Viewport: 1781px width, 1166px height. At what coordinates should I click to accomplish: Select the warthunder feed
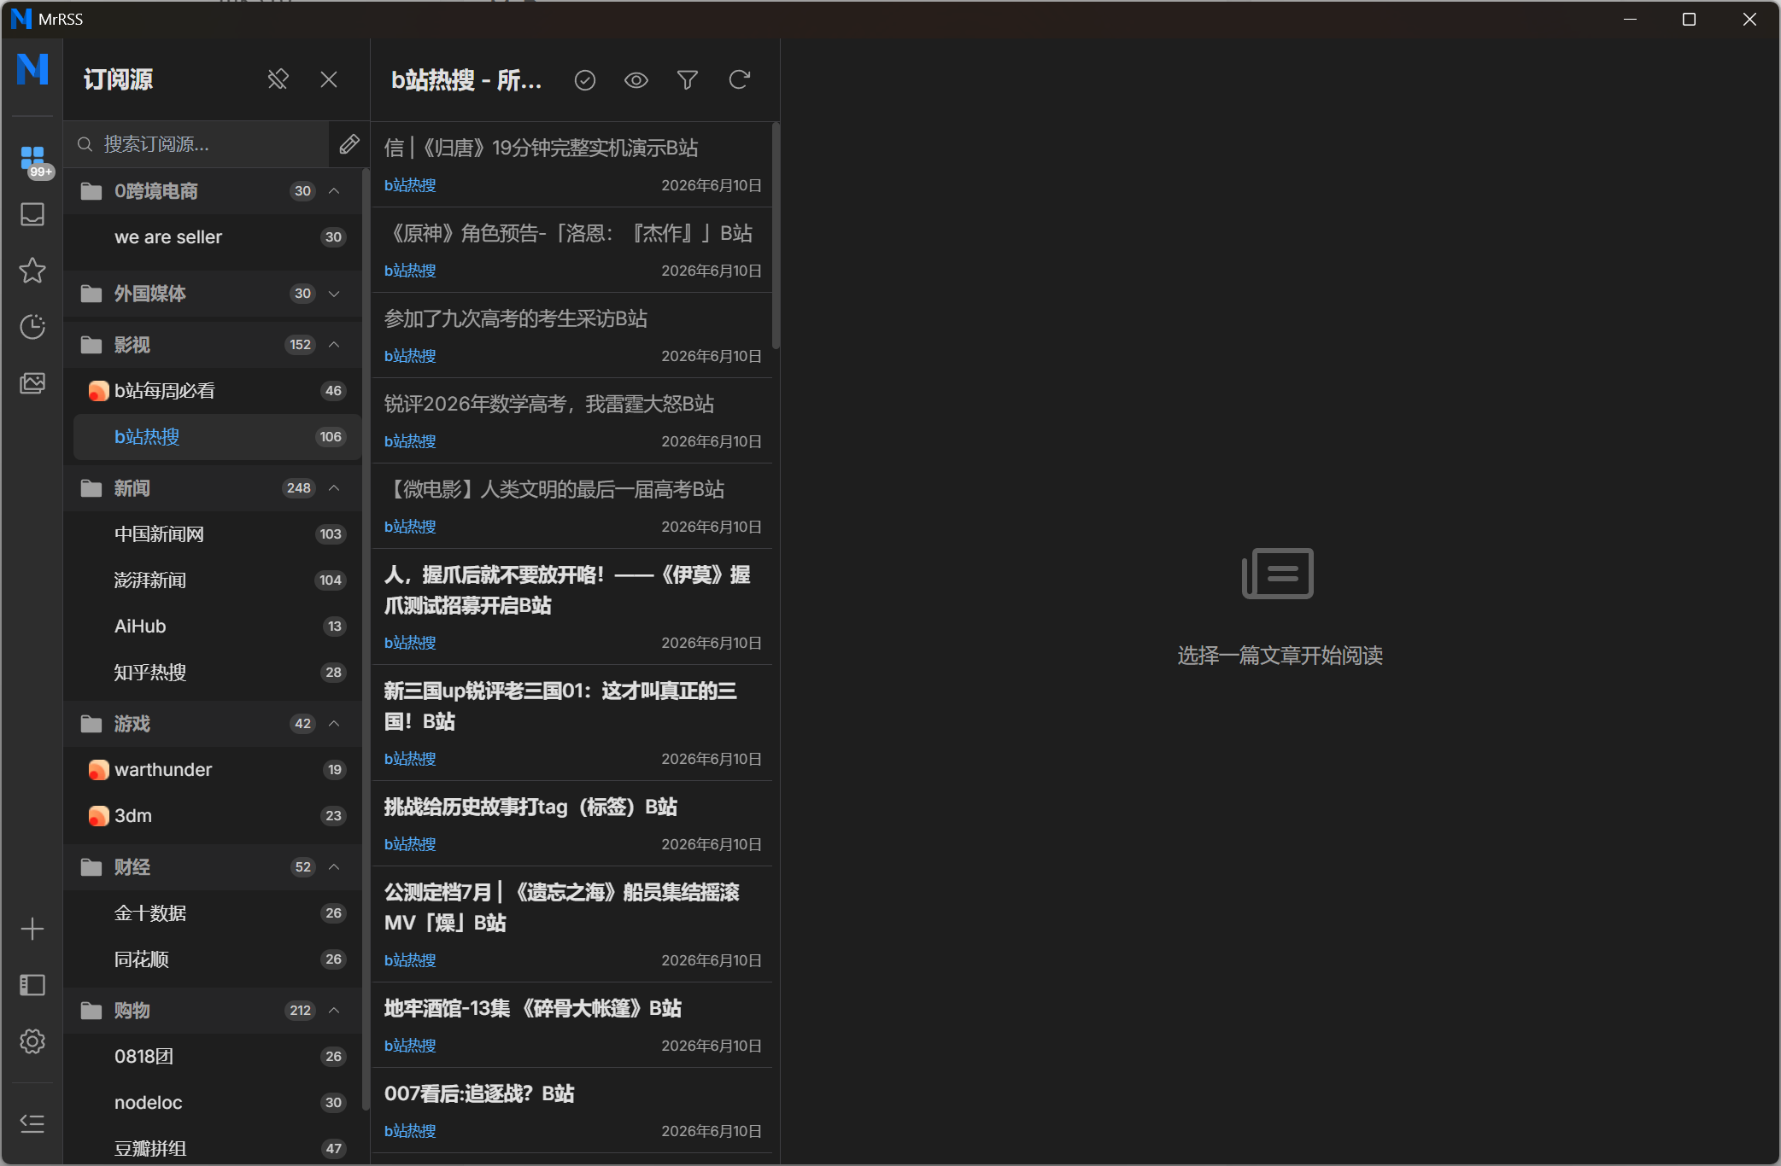click(x=217, y=770)
